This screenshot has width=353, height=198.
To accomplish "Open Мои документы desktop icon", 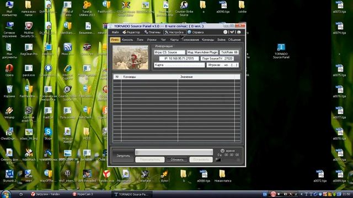I will [9, 51].
